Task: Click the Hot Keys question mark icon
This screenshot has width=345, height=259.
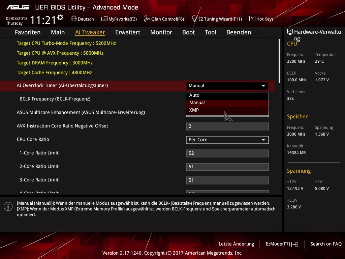Action: point(252,19)
